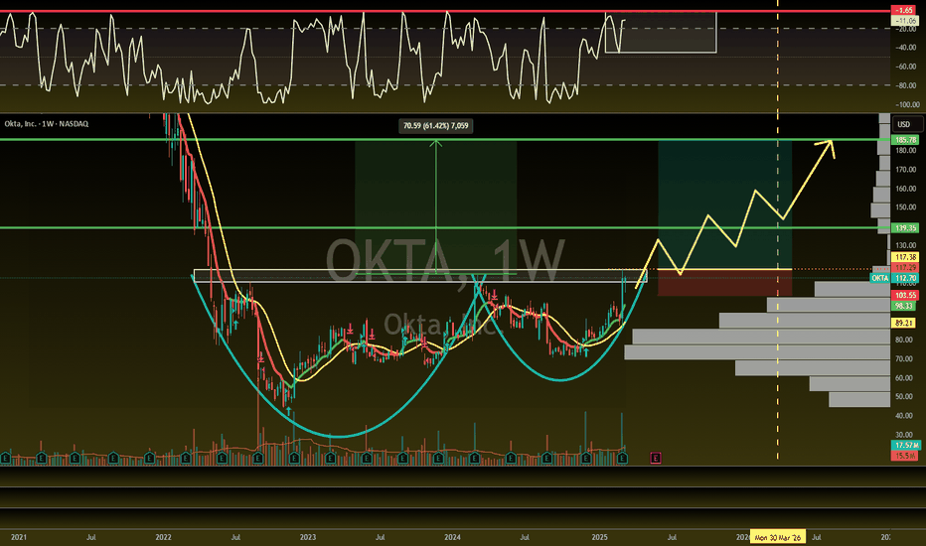926x546 pixels.
Task: Click the yellow 117.38 price tag
Action: point(905,257)
